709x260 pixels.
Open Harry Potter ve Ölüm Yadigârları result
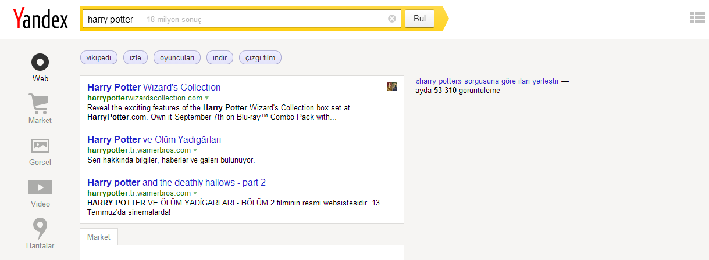tap(154, 139)
